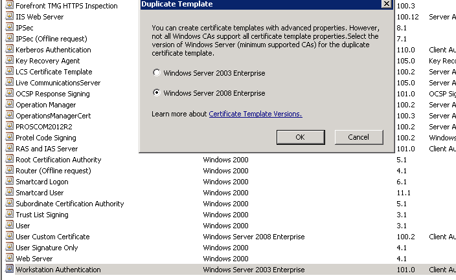Image resolution: width=456 pixels, height=280 pixels.
Task: Open the Certificate Template Versions link
Action: tap(255, 114)
